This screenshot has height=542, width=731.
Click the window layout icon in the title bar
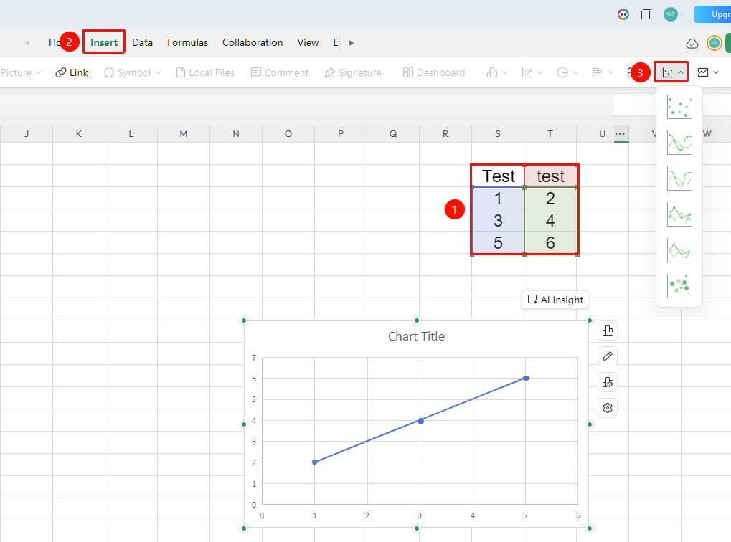[646, 14]
